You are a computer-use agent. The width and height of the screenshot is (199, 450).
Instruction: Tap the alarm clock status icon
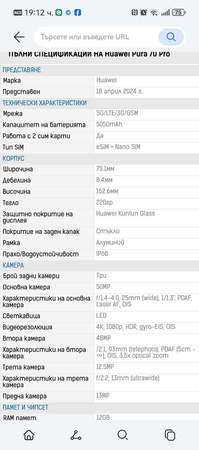[x=143, y=13]
